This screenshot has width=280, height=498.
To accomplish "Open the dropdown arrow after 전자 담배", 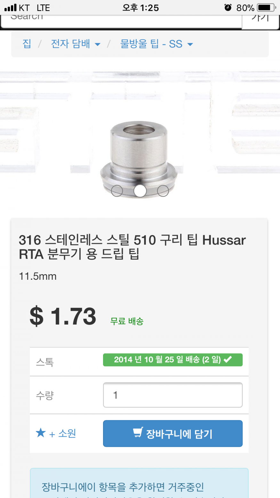I will point(97,44).
